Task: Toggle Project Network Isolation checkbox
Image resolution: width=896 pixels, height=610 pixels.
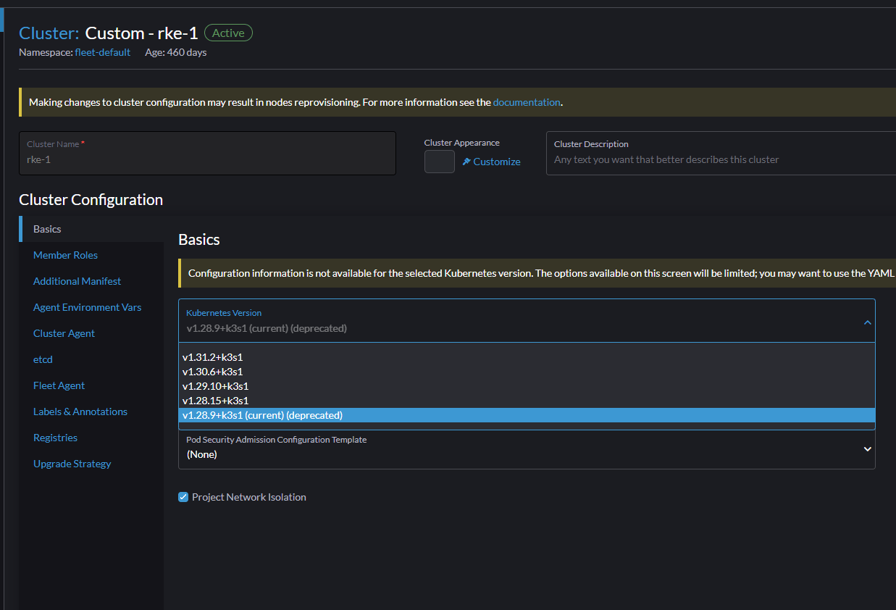Action: point(183,497)
